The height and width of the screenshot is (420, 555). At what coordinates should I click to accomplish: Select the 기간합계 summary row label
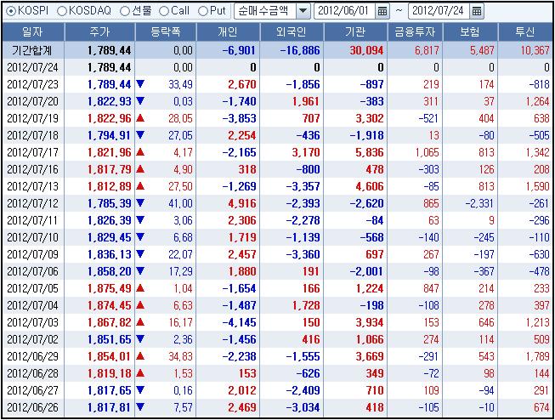(31, 50)
